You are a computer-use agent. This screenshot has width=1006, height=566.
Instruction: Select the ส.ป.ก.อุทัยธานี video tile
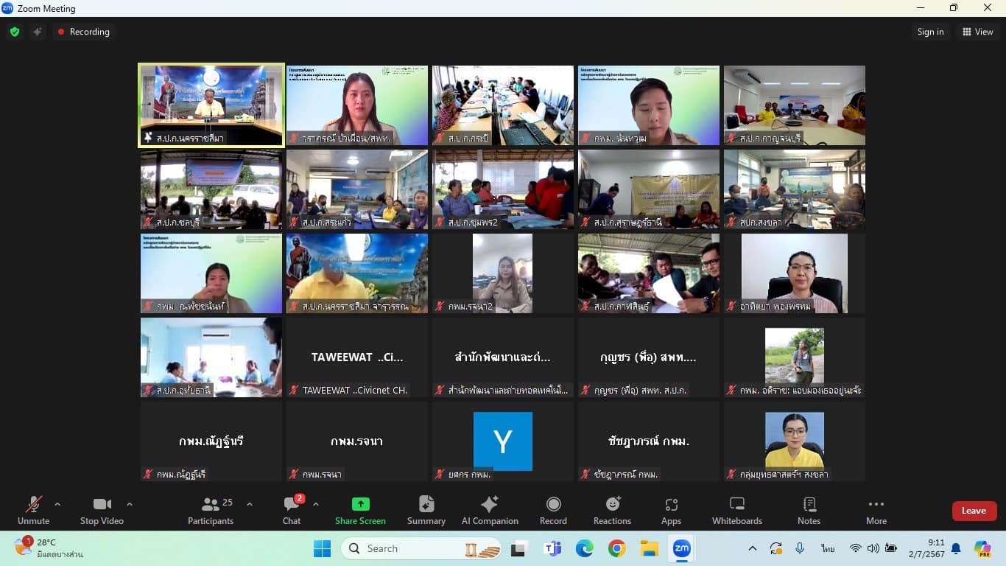(x=211, y=357)
